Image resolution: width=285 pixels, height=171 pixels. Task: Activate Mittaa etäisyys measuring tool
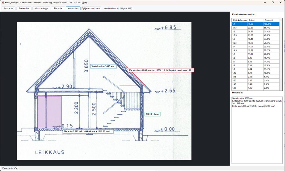tap(41, 8)
